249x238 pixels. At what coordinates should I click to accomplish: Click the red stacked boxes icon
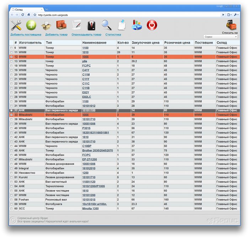click(61, 25)
